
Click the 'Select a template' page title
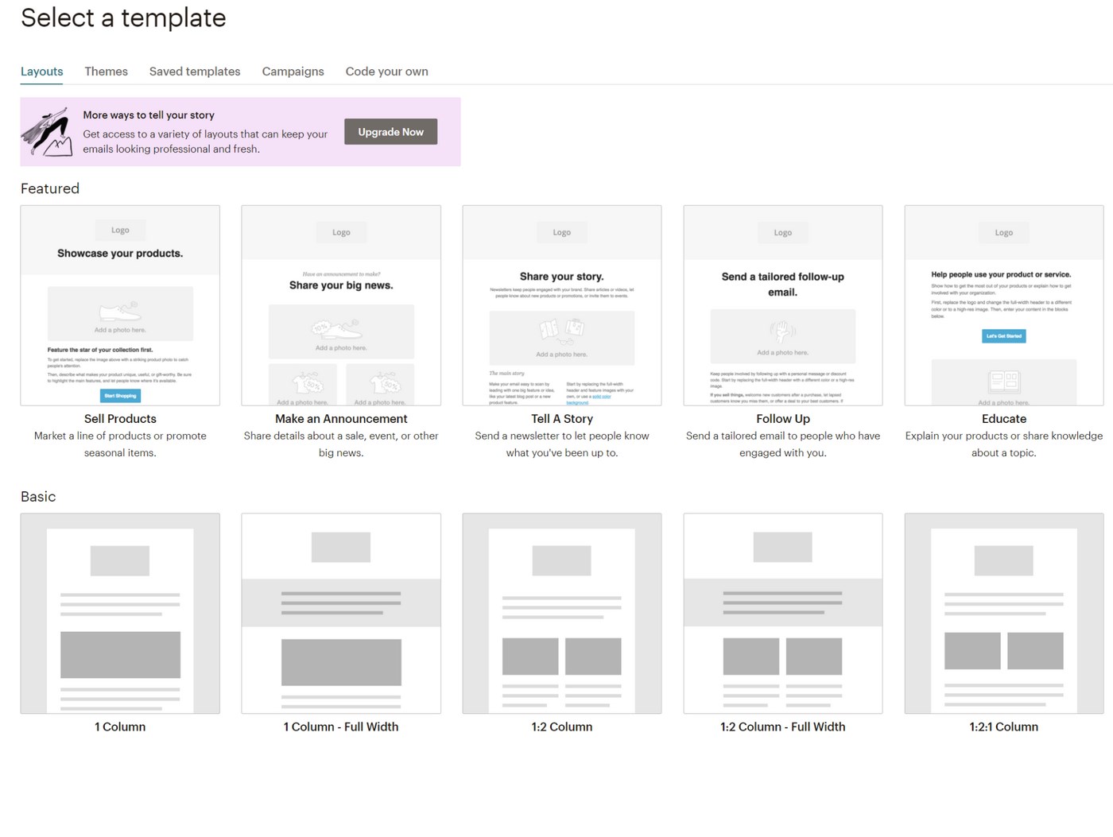pyautogui.click(x=123, y=17)
